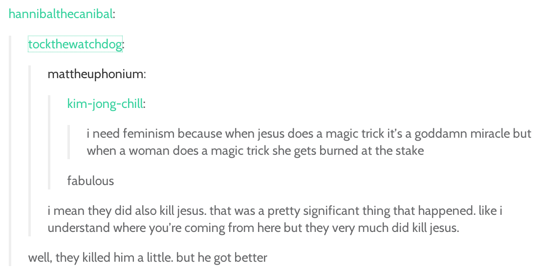Click the line starting "i mean they did"

[x=275, y=210]
